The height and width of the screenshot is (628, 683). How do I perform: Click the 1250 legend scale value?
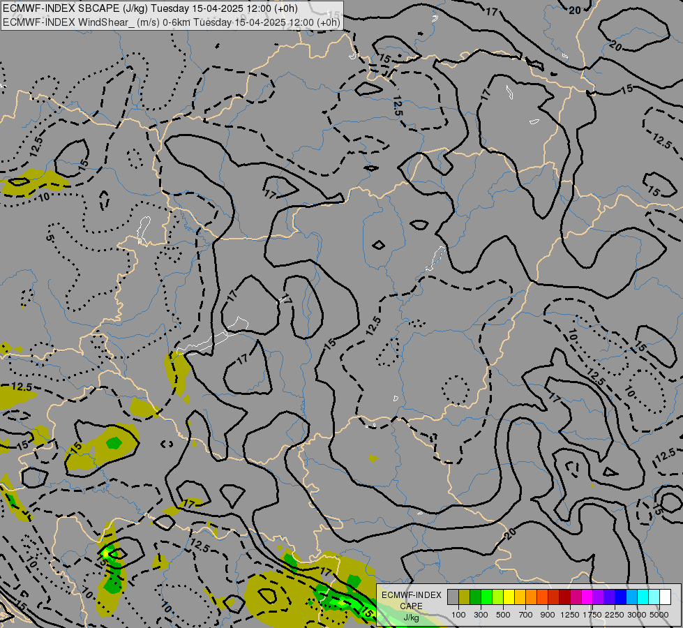point(570,615)
